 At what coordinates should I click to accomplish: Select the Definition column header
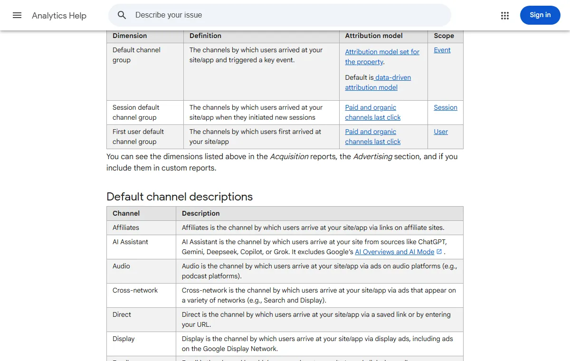coord(261,36)
